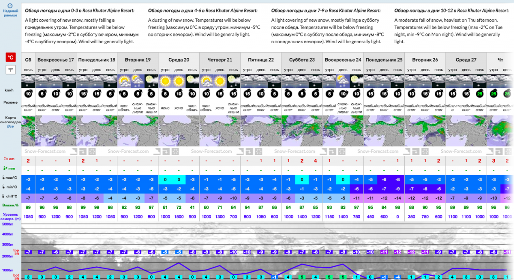
Task: Click Воскресенье 17 утро snow cloud icon
Action: click(42, 80)
